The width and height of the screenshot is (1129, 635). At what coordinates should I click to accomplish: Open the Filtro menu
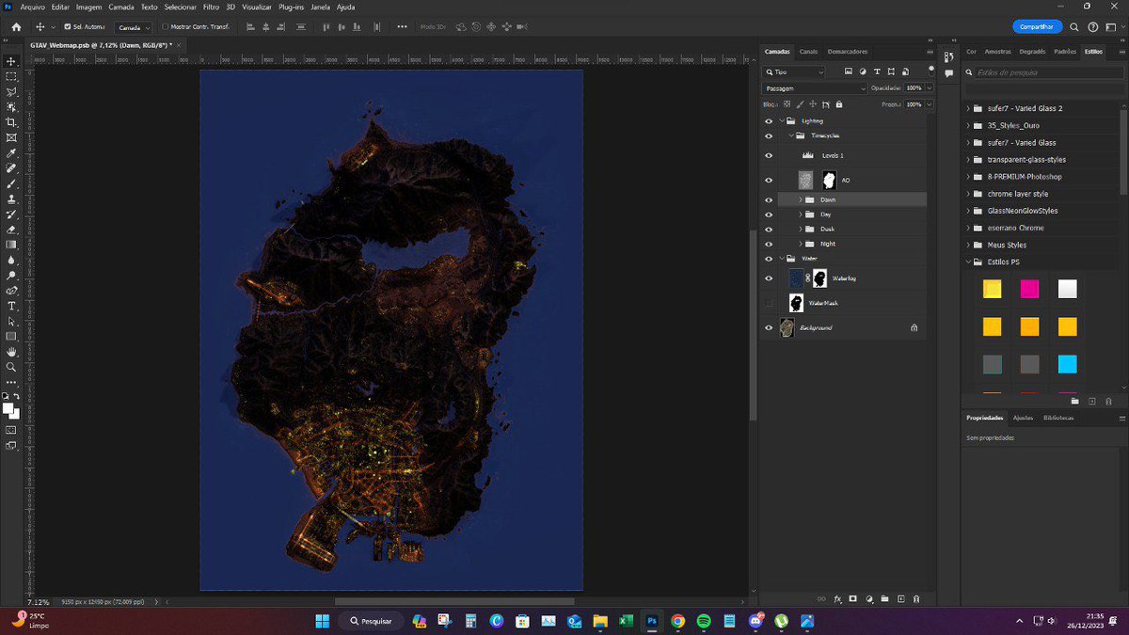coord(211,7)
